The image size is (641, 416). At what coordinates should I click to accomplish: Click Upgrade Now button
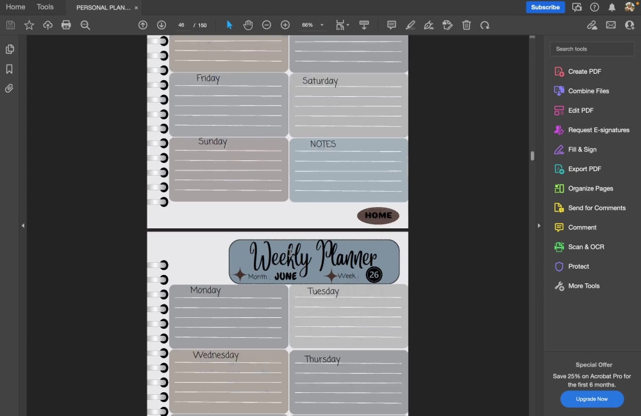(592, 399)
